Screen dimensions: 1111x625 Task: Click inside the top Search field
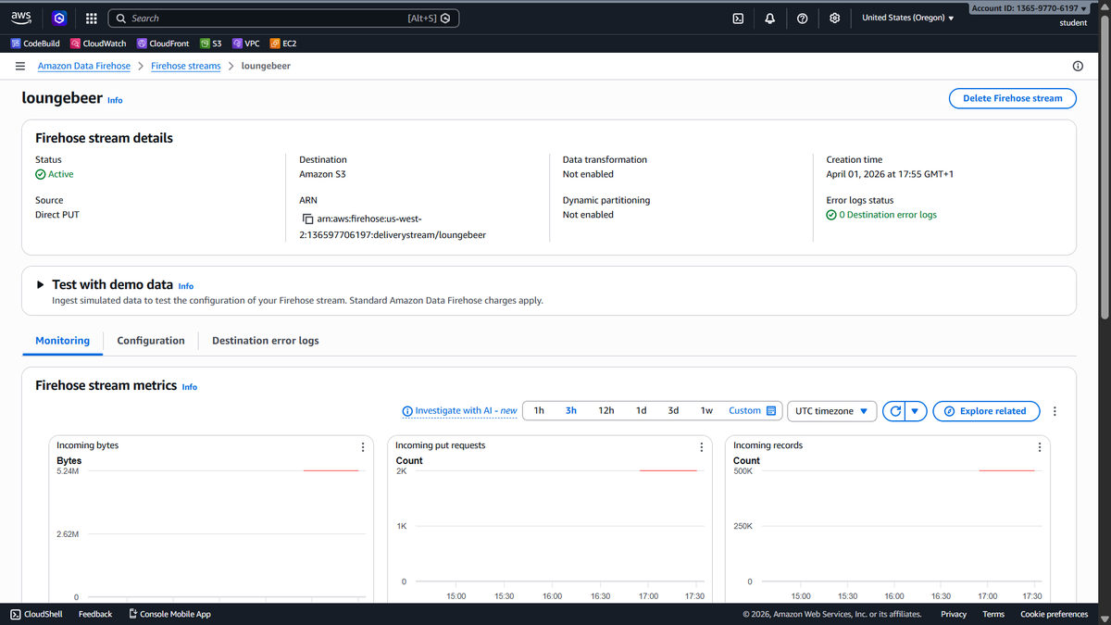[283, 18]
